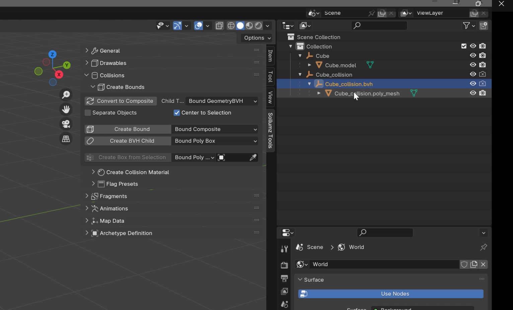This screenshot has width=513, height=310.
Task: Open the Bound GeometryBVH child type dropdown
Action: coord(222,101)
